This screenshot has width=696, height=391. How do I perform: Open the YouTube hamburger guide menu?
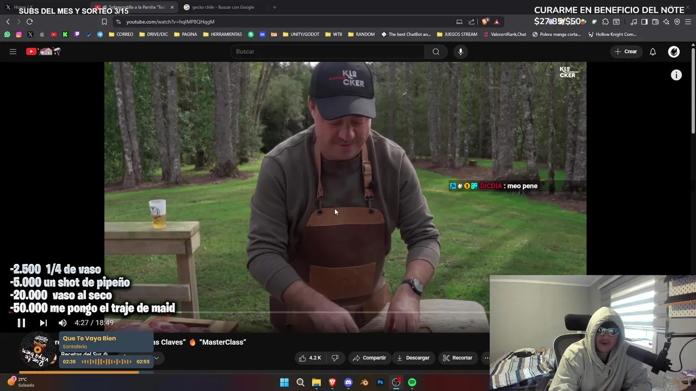(x=13, y=52)
